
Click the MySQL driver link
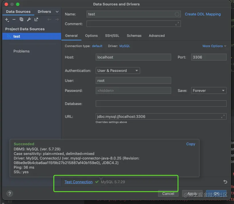[x=125, y=46]
